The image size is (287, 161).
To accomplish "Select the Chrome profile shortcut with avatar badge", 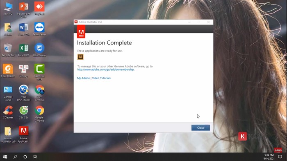I will 39,93.
